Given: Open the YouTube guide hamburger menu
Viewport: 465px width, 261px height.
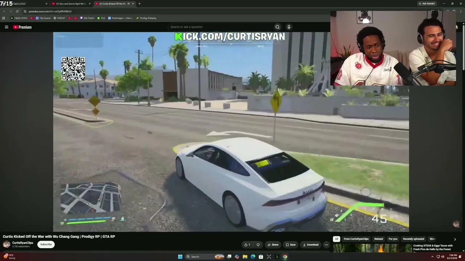Looking at the screenshot, I should (x=6, y=27).
